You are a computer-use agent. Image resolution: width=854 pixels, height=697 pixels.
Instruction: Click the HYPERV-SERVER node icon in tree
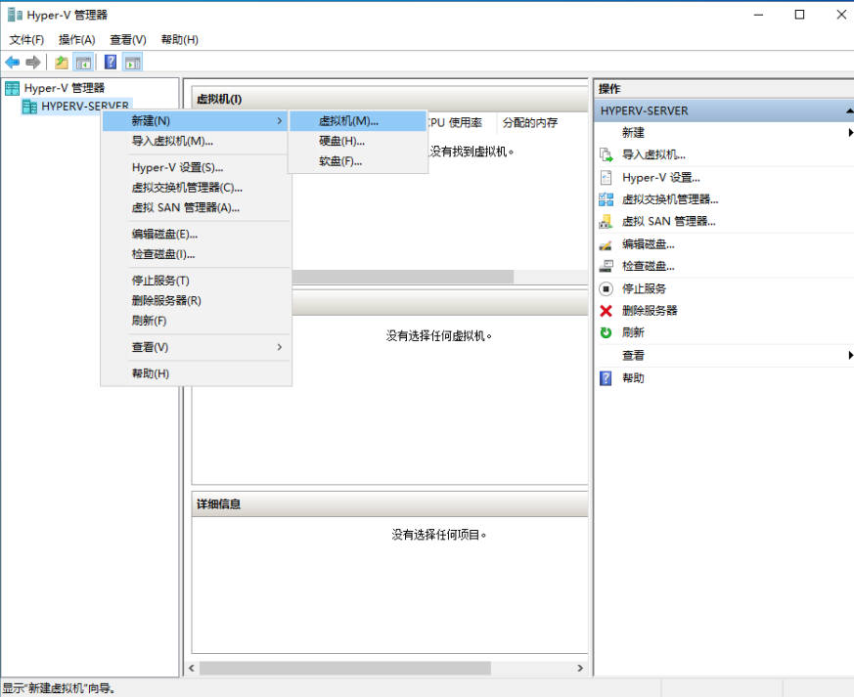click(29, 107)
